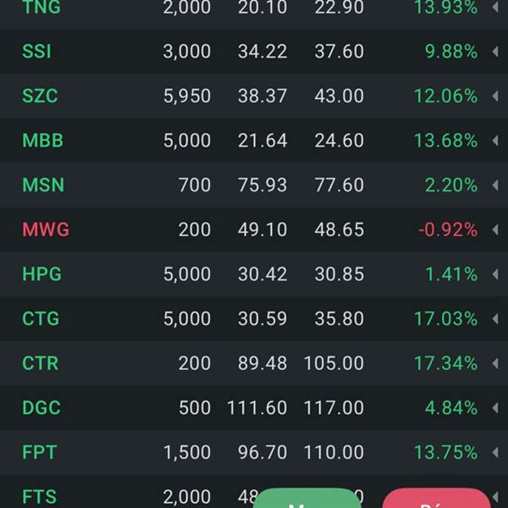Image resolution: width=508 pixels, height=508 pixels.
Task: Tap the CTR row triangle icon
Action: tap(495, 363)
